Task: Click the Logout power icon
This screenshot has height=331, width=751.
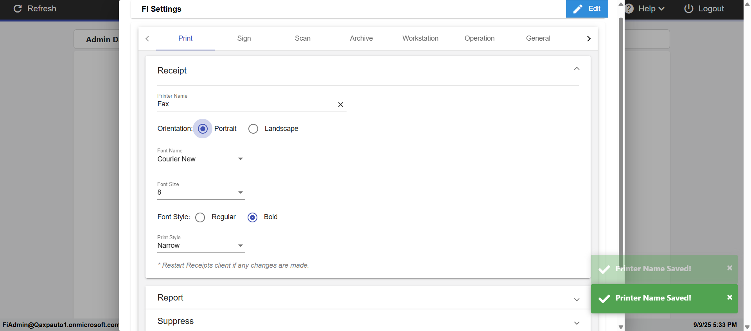Action: [x=688, y=9]
